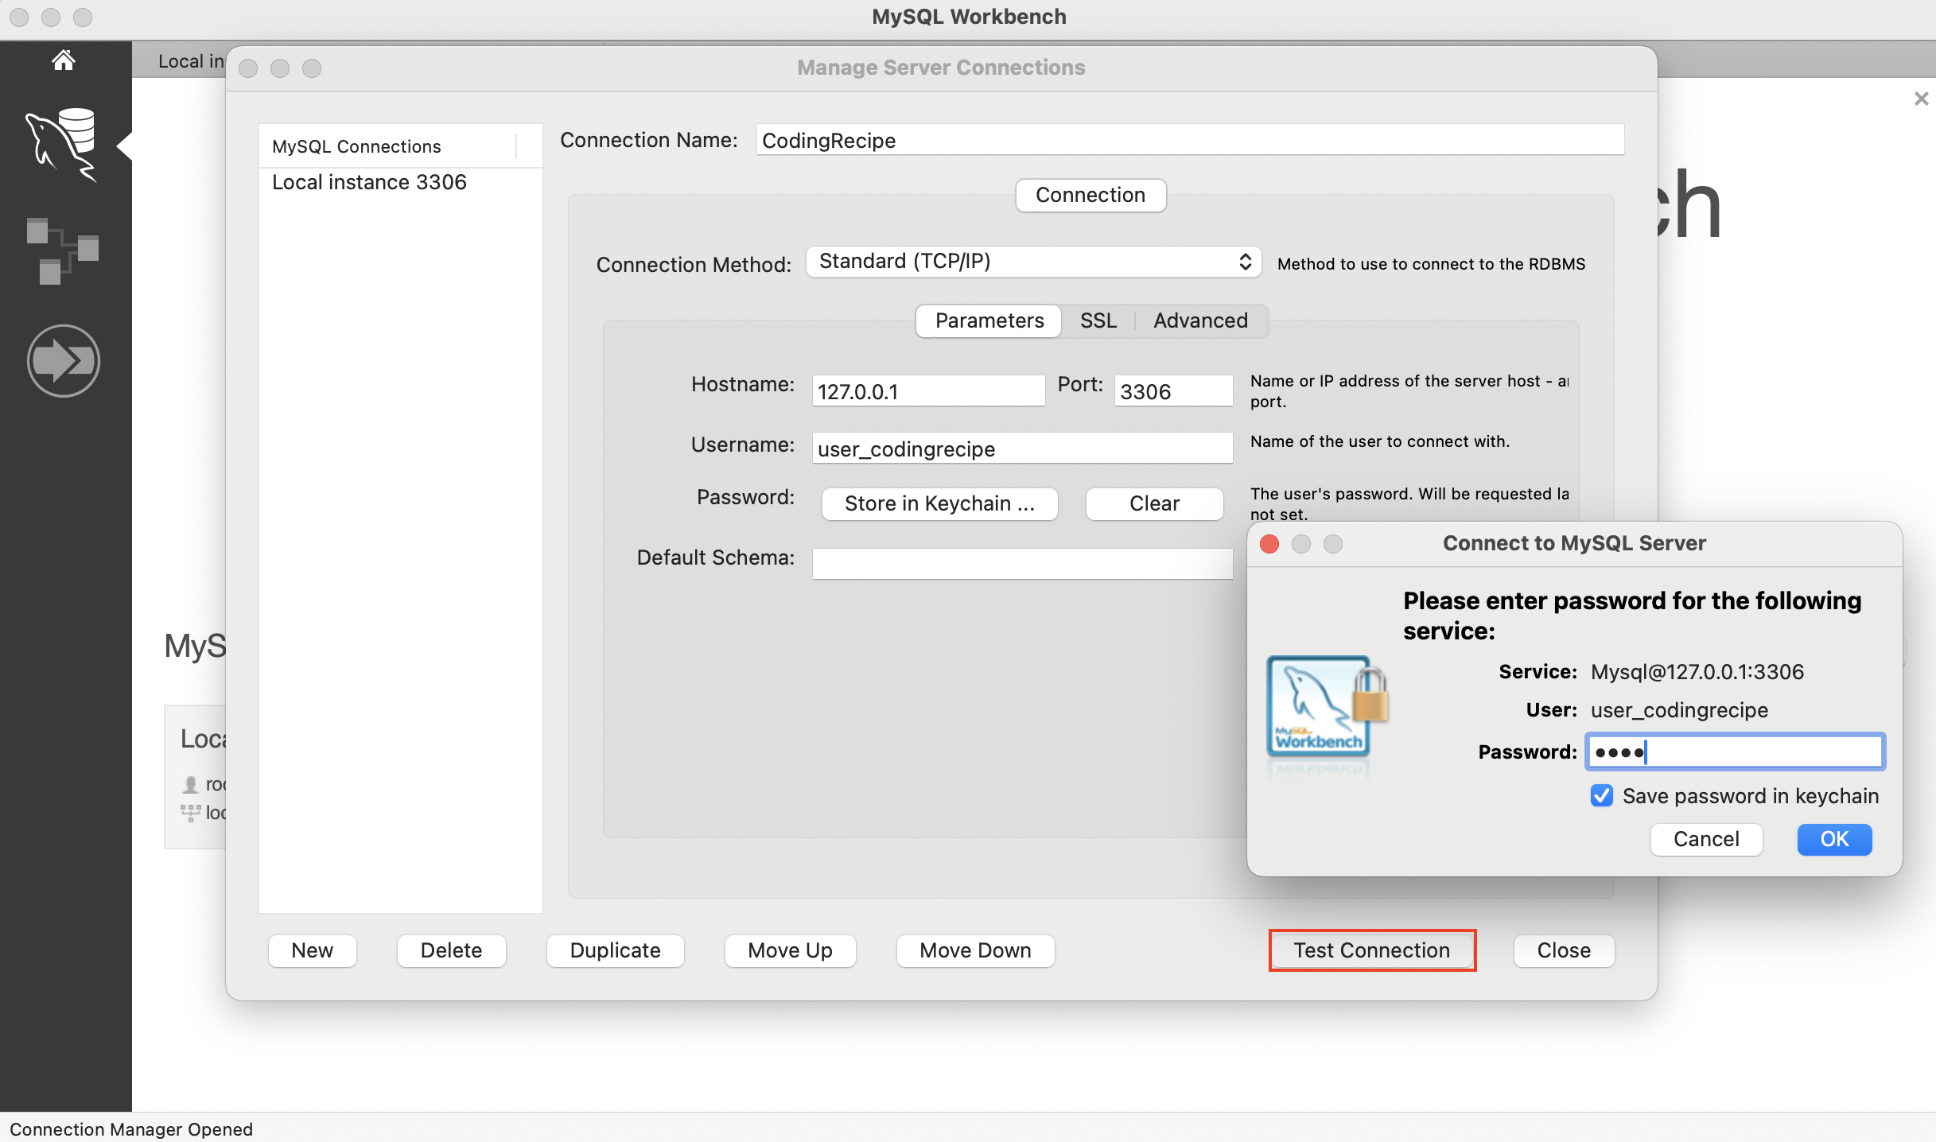Select the MySQL connections dolphin icon

click(x=63, y=146)
